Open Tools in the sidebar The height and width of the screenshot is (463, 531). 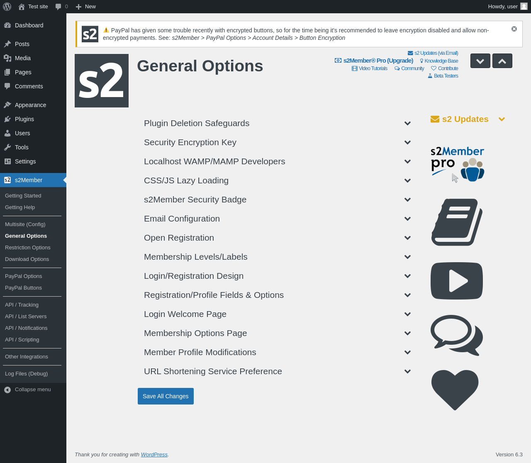pyautogui.click(x=33, y=147)
